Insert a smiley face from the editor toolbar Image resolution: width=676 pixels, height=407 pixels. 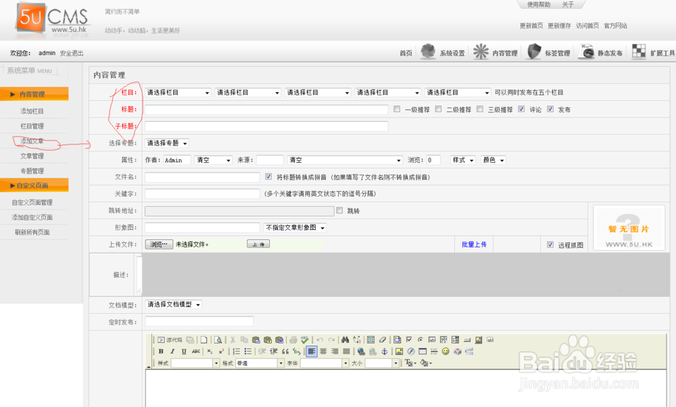point(447,351)
